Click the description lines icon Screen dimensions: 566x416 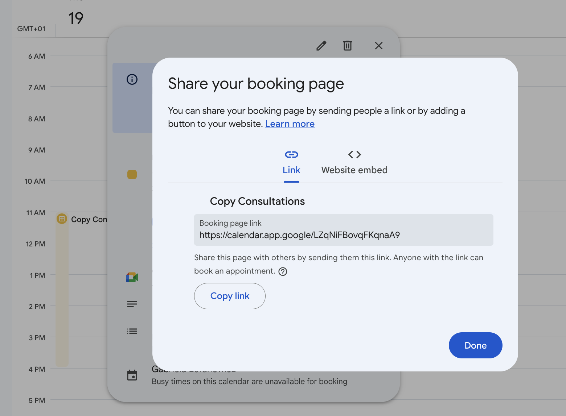point(132,304)
